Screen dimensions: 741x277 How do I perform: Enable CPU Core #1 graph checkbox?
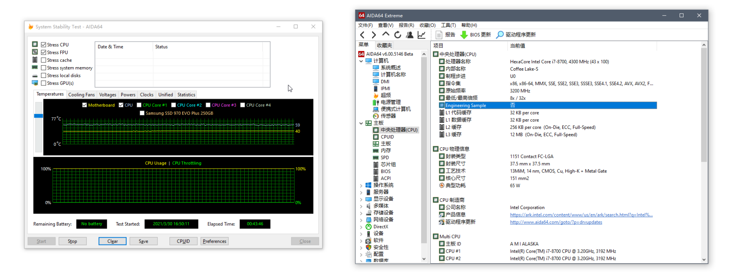click(x=139, y=105)
